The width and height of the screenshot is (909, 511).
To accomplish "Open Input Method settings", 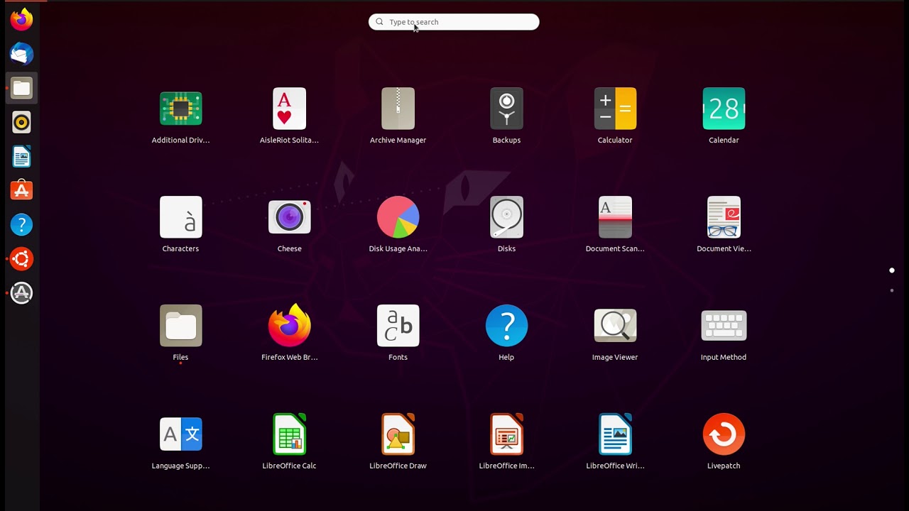I will point(724,326).
